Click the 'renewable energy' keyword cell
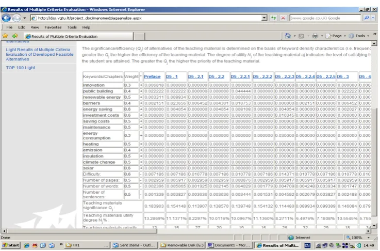Viewport: 380px width, 251px height. click(x=103, y=97)
